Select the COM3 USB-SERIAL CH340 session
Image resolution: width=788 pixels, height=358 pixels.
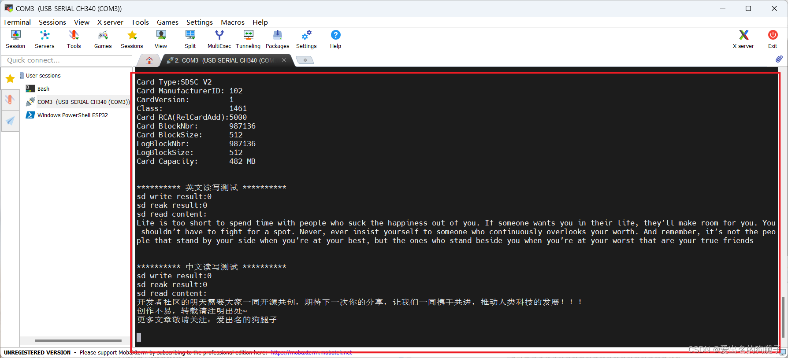coord(78,102)
